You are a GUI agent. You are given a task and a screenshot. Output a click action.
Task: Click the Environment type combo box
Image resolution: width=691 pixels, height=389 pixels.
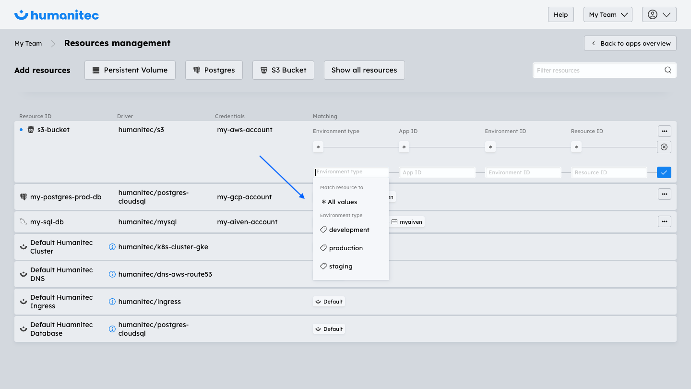351,172
